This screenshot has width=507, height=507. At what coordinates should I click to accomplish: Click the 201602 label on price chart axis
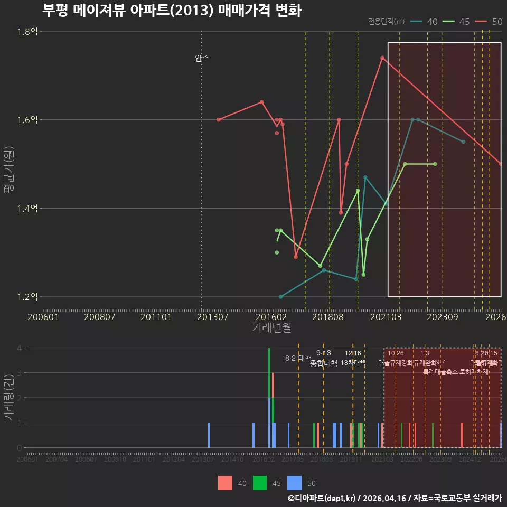(x=271, y=317)
